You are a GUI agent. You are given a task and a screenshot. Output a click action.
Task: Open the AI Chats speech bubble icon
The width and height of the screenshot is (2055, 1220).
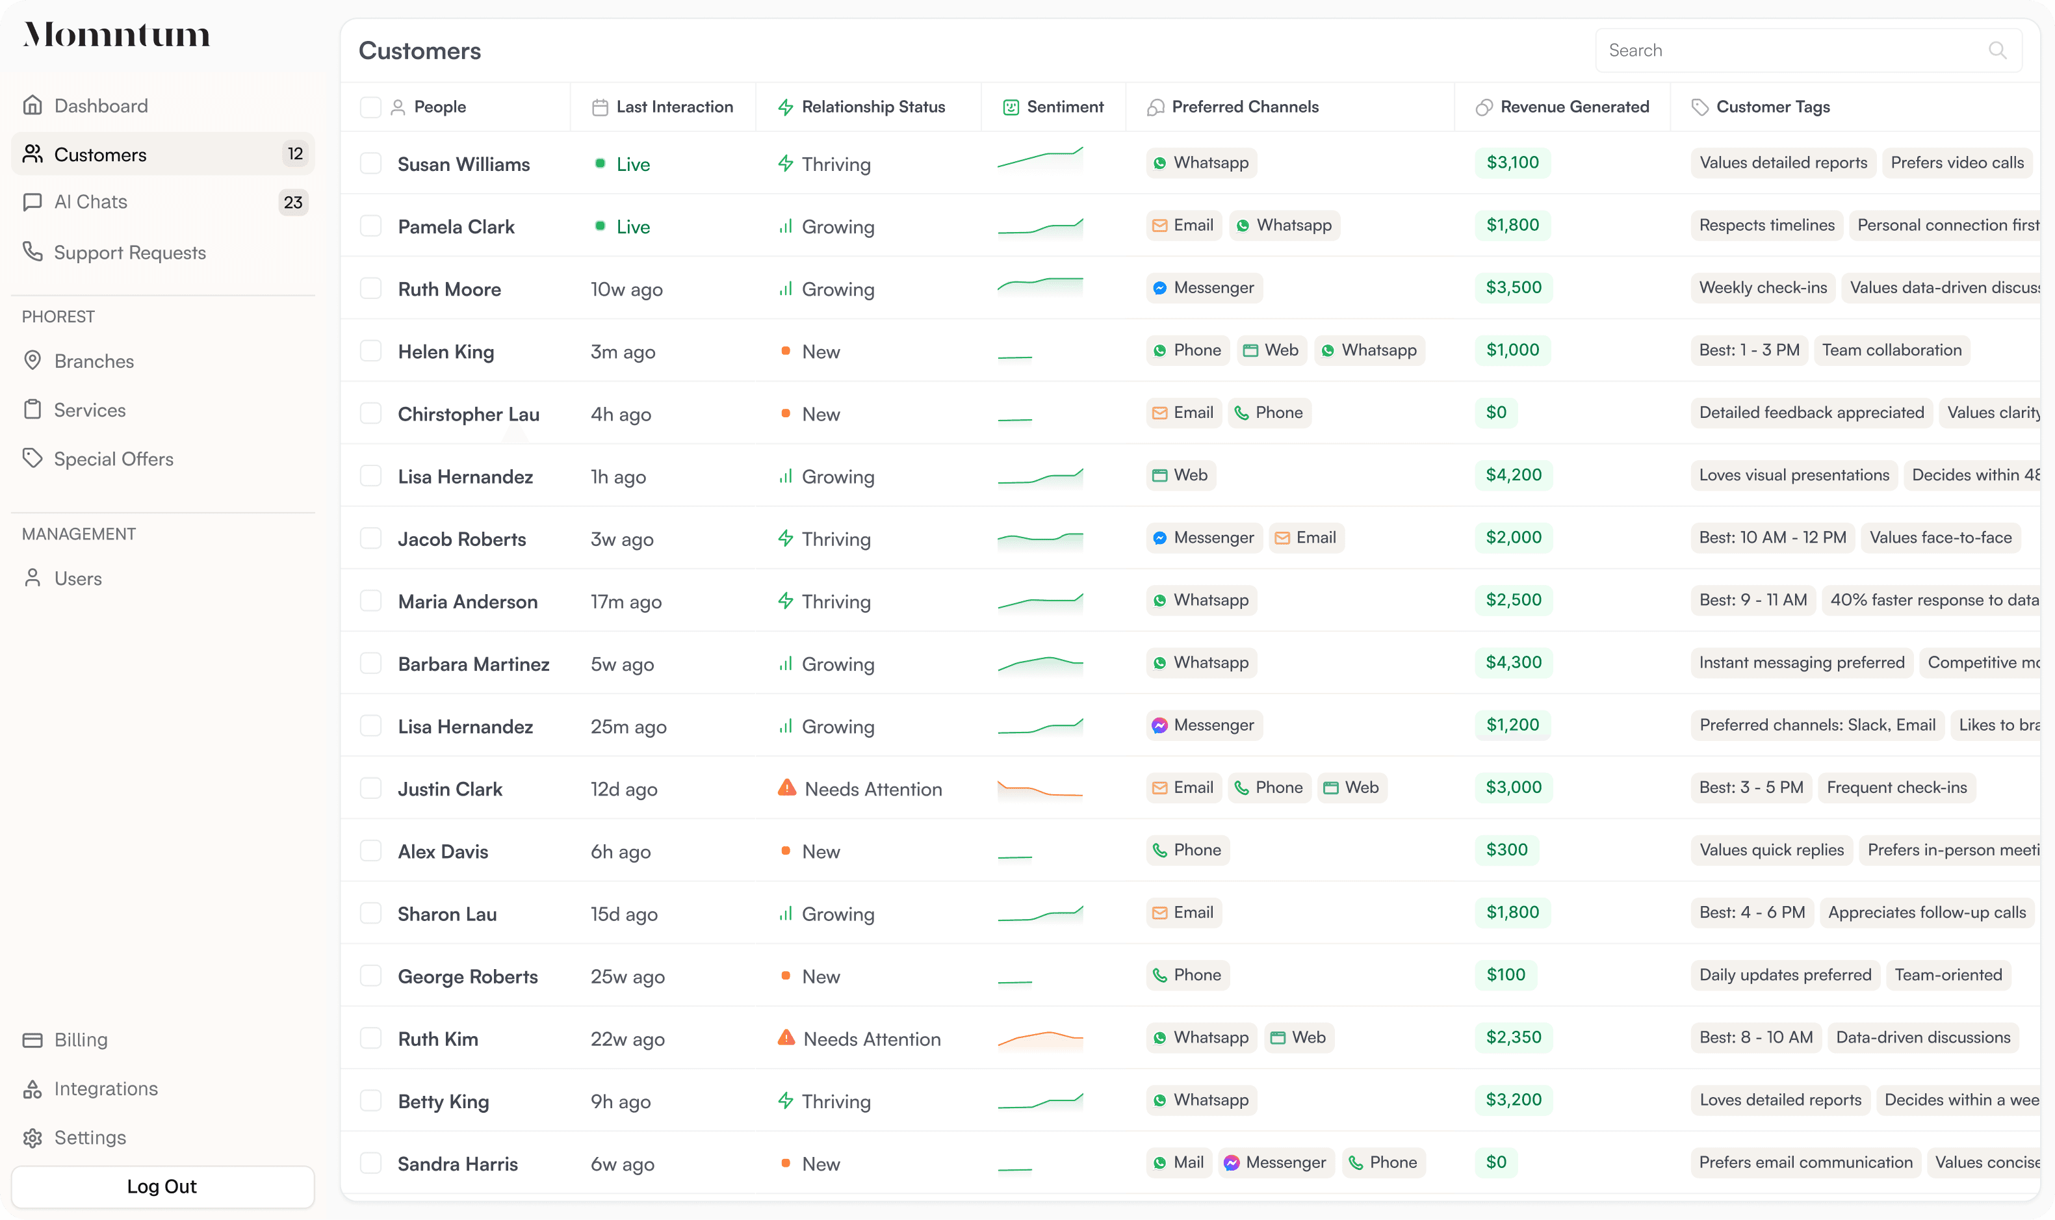tap(33, 202)
